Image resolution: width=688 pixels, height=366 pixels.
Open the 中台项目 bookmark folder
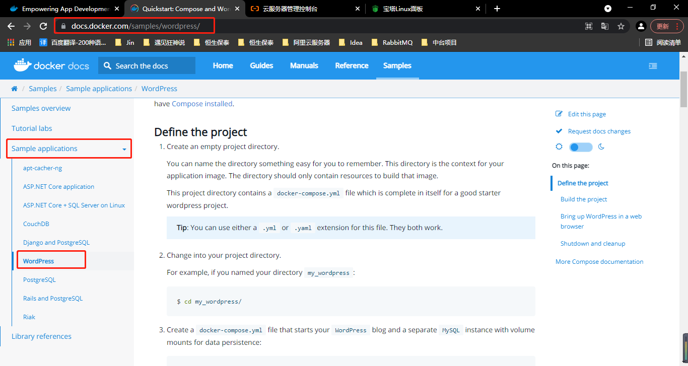[x=439, y=43]
